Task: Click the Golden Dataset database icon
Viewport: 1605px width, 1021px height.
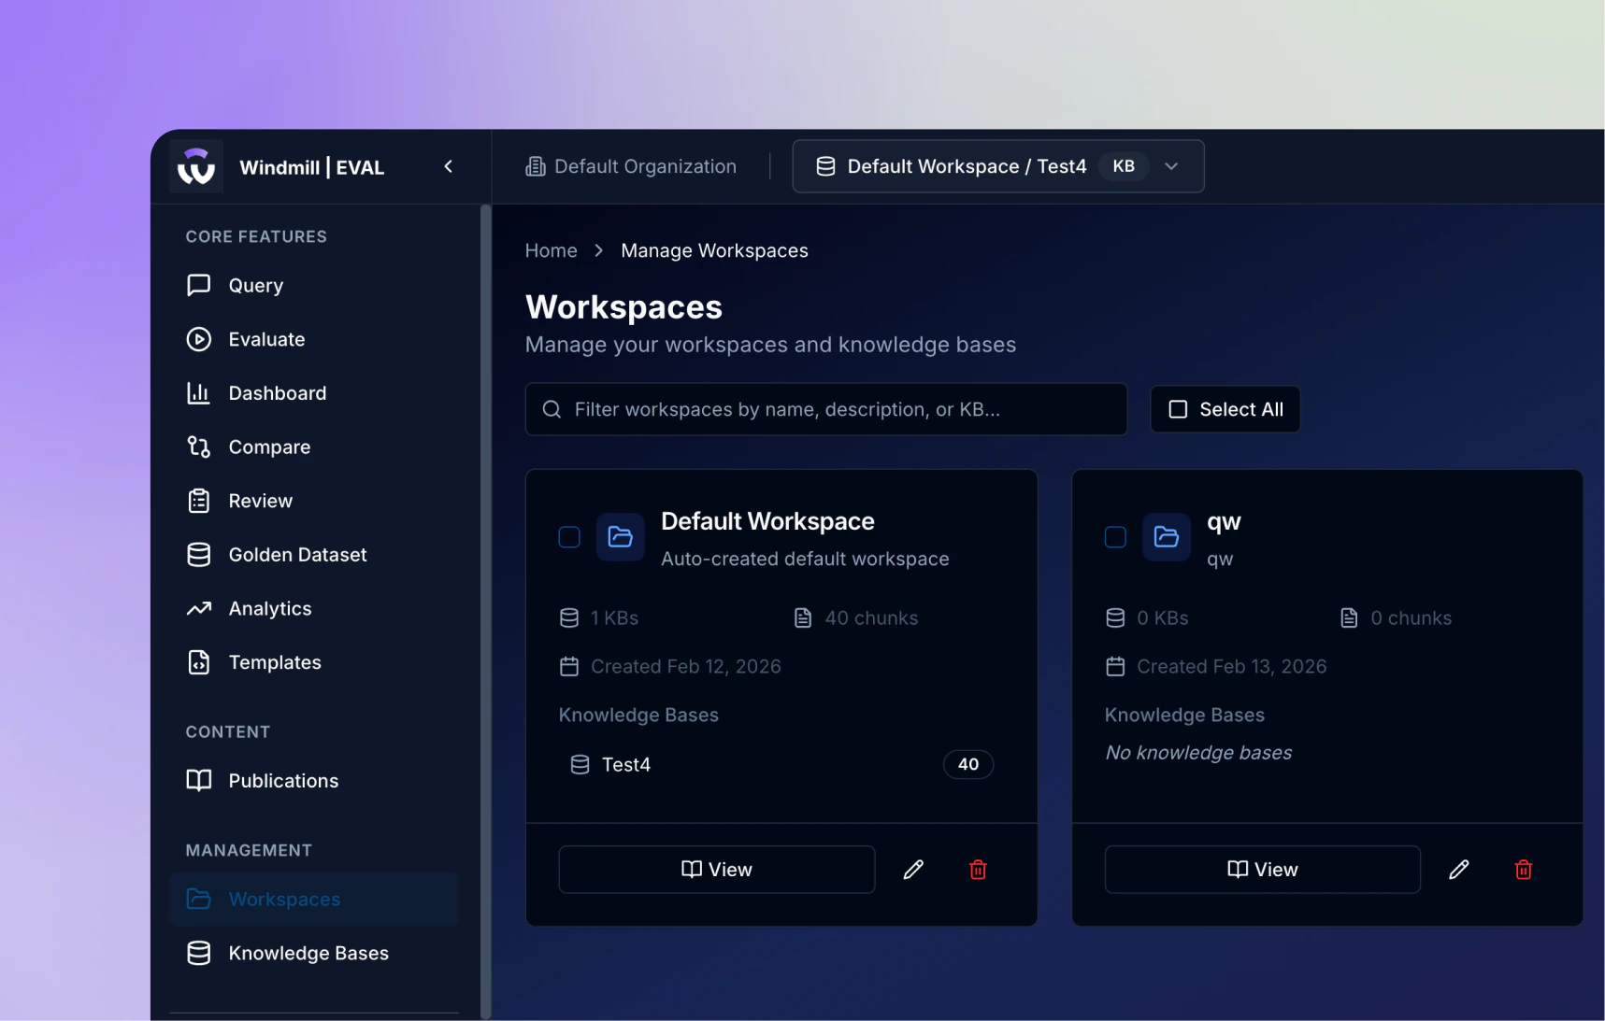Action: (x=198, y=555)
